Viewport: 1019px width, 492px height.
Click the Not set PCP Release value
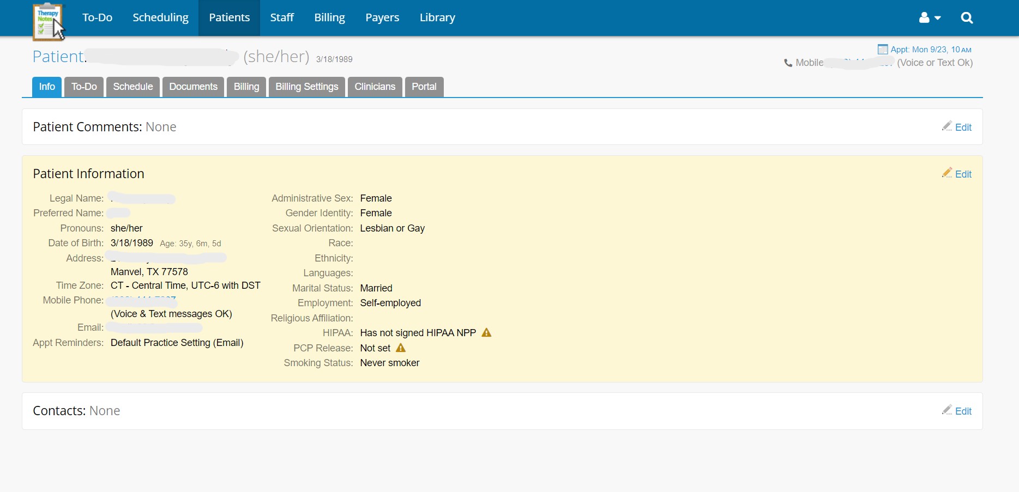(376, 348)
